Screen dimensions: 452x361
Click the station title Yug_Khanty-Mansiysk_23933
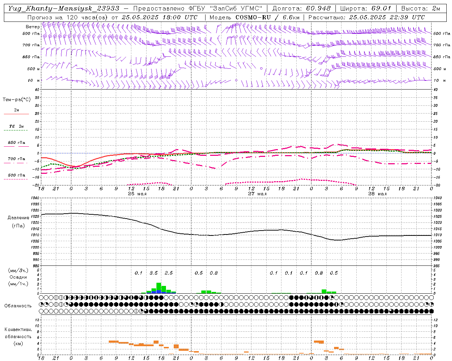pos(63,8)
